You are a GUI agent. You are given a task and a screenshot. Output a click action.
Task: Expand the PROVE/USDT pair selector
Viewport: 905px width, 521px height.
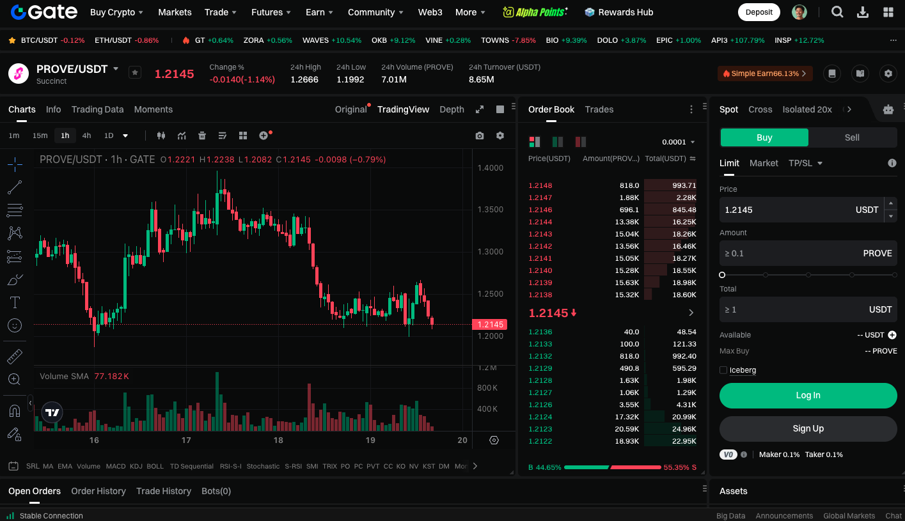point(116,68)
